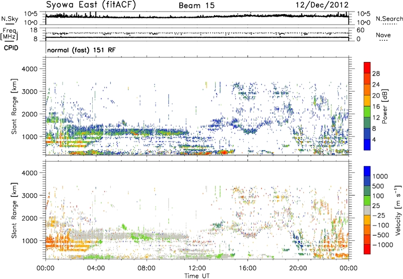Click the '16:00' time tick label

pyautogui.click(x=247, y=268)
